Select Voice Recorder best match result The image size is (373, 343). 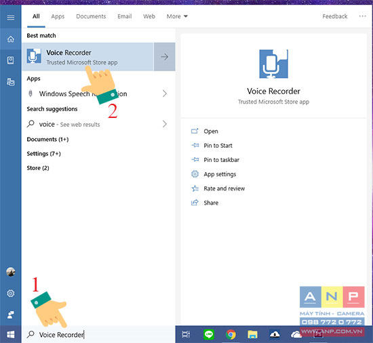point(87,57)
